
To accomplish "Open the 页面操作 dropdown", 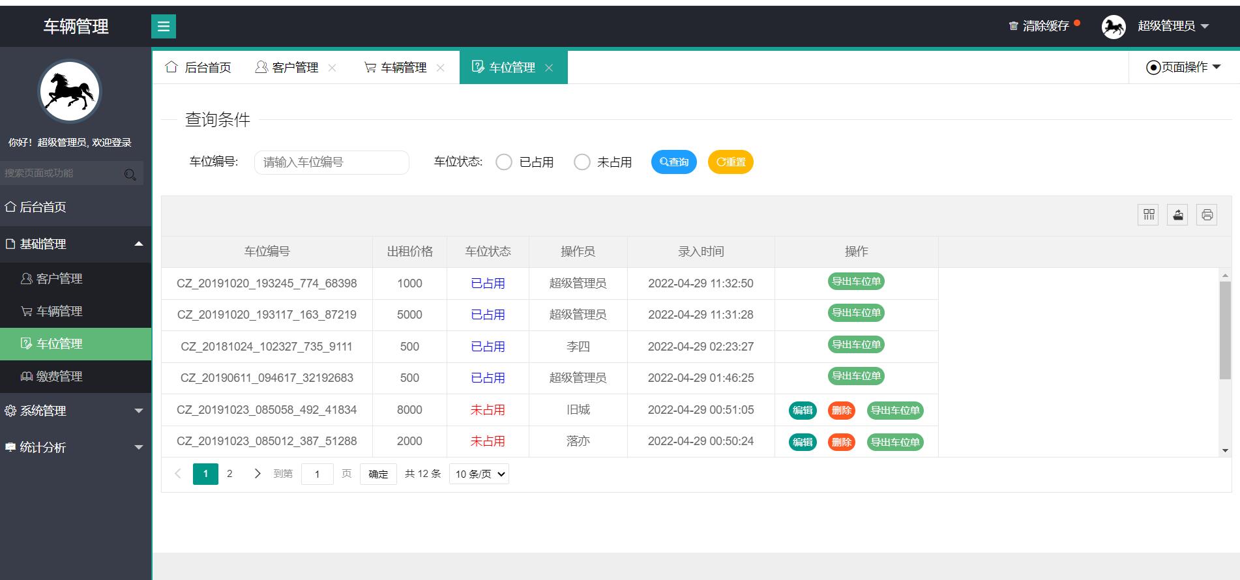I will [x=1183, y=67].
